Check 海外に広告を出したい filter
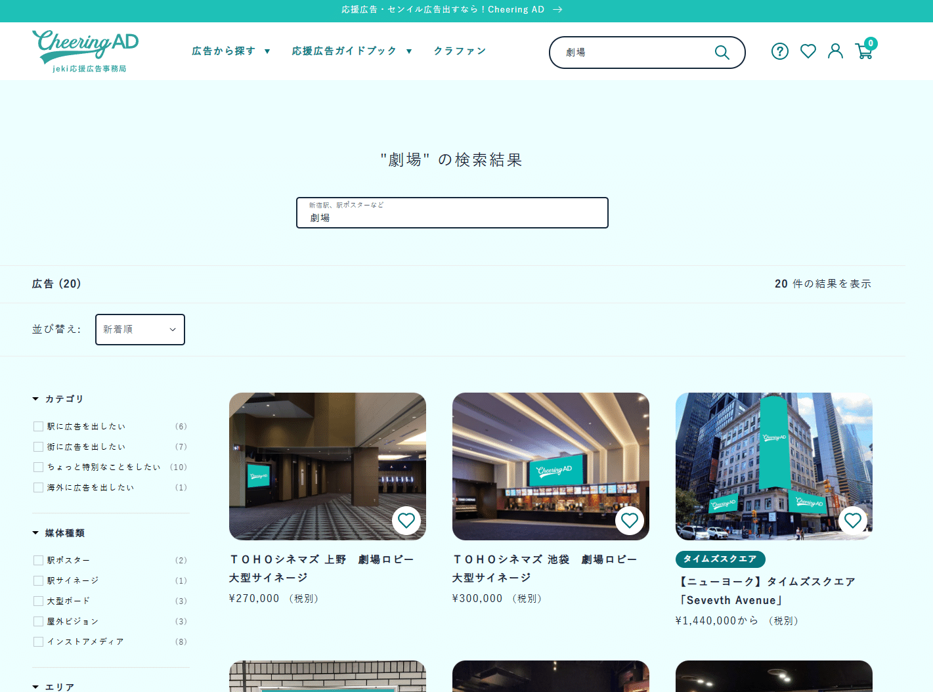 pos(39,488)
